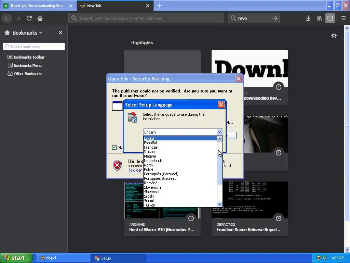Image resolution: width=350 pixels, height=263 pixels.
Task: Pick Português Brasileiro language
Action: 180,178
